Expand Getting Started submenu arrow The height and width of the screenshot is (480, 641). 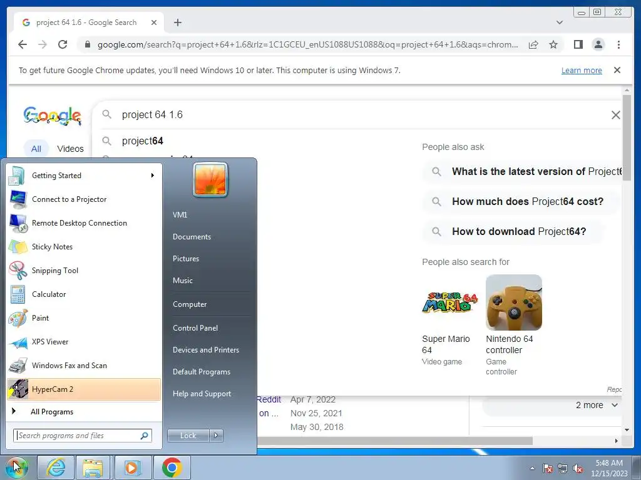tap(153, 176)
